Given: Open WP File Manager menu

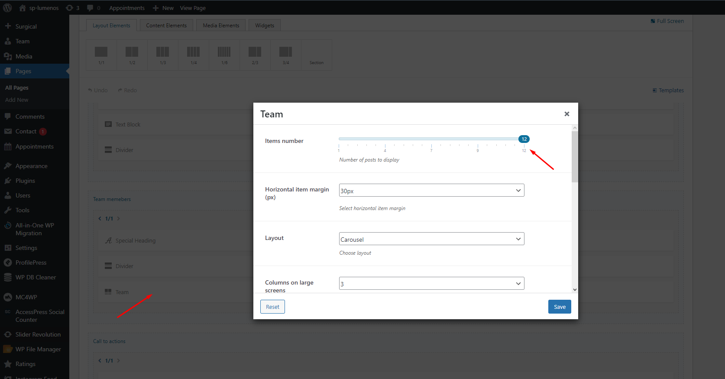Looking at the screenshot, I should tap(35, 349).
